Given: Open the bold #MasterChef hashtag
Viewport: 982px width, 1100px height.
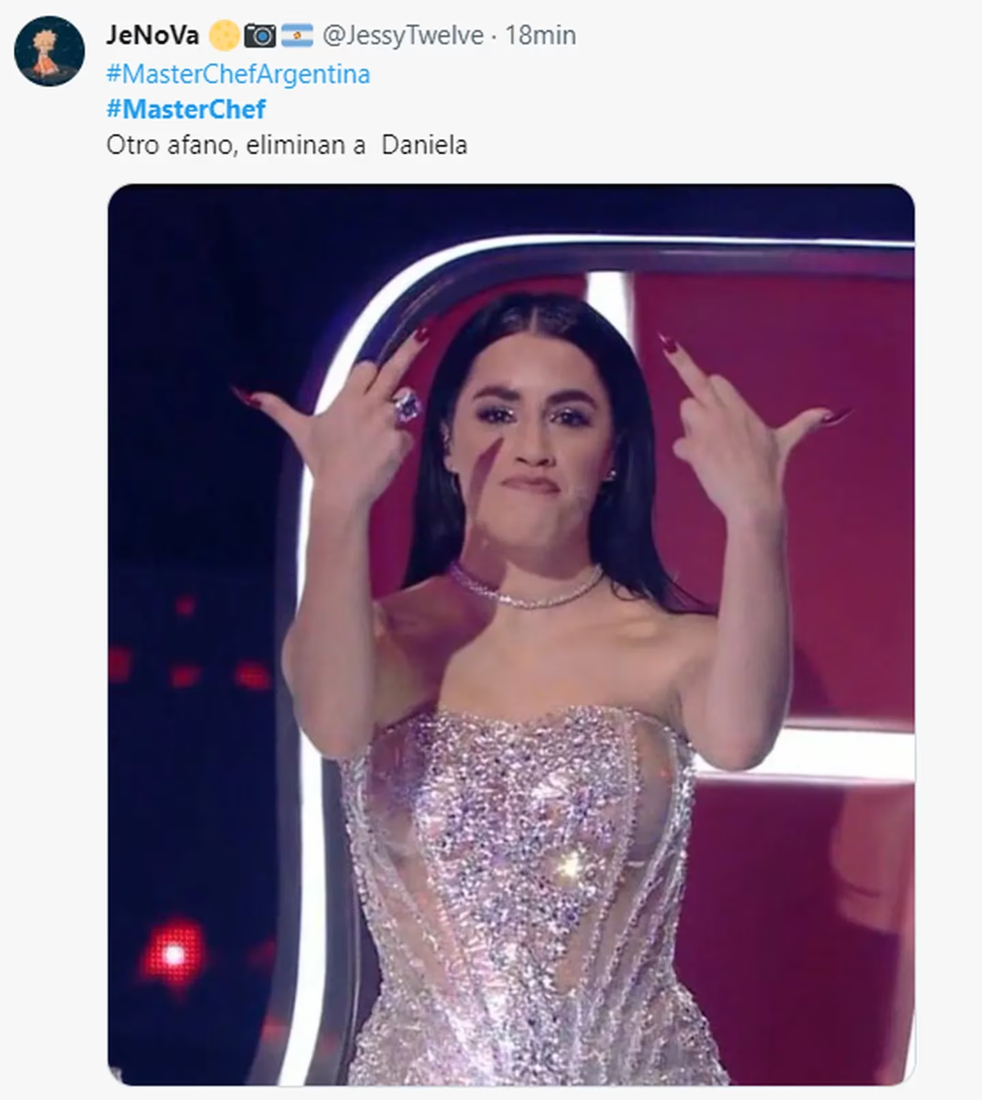Looking at the screenshot, I should (x=186, y=110).
